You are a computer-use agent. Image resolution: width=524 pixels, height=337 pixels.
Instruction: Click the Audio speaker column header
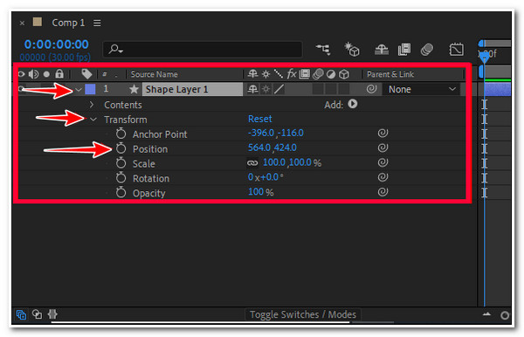coord(33,74)
